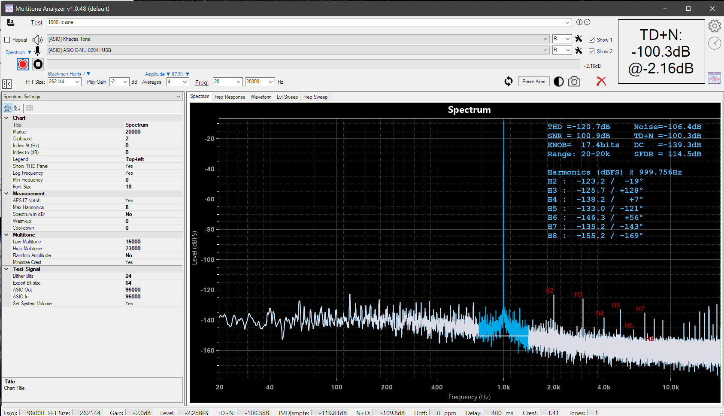This screenshot has height=416, width=724.
Task: Open the maximum frequency 20000 dropdown
Action: pyautogui.click(x=271, y=82)
